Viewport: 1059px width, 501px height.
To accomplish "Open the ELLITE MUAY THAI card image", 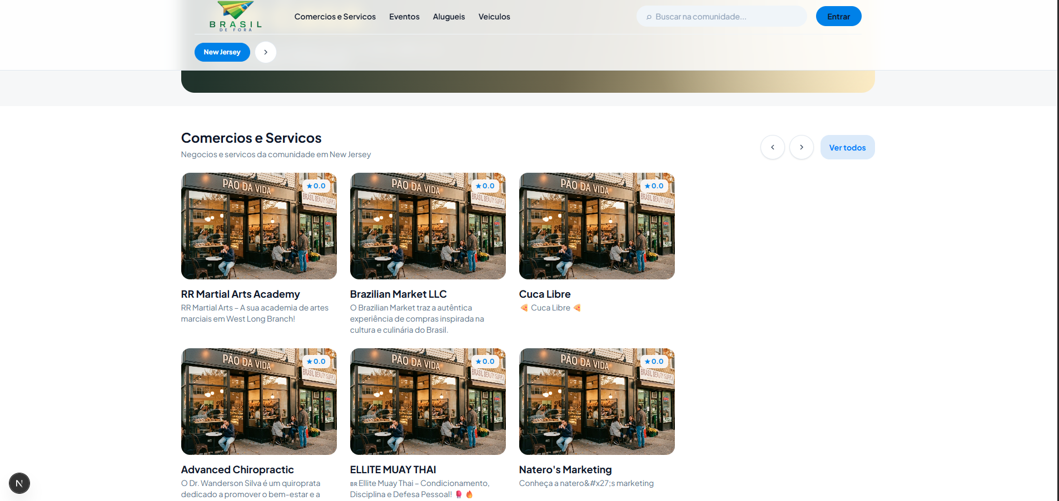I will click(428, 402).
